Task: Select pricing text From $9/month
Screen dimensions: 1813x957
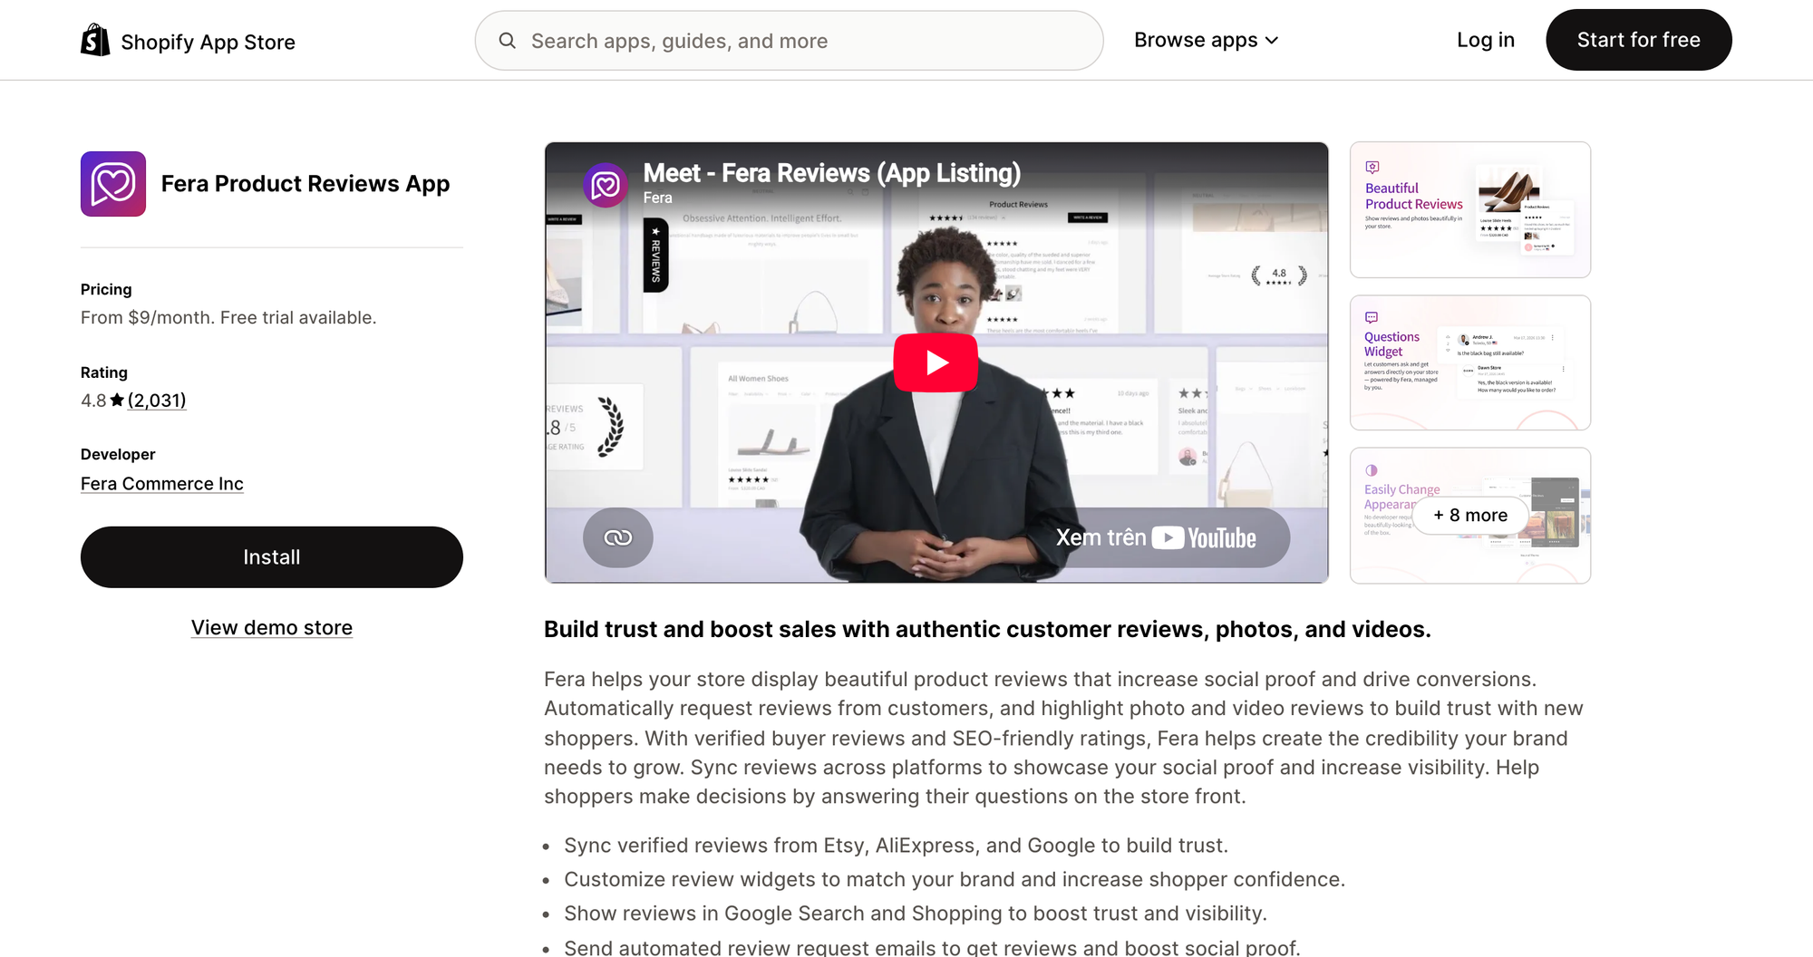Action: [x=228, y=317]
